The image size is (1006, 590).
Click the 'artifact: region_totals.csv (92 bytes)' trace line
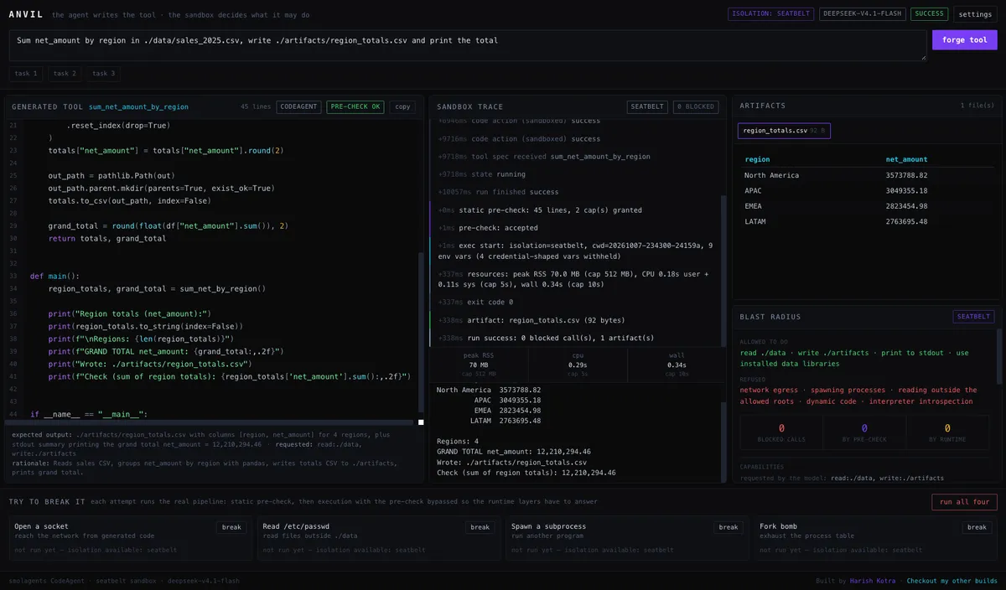tap(575, 320)
